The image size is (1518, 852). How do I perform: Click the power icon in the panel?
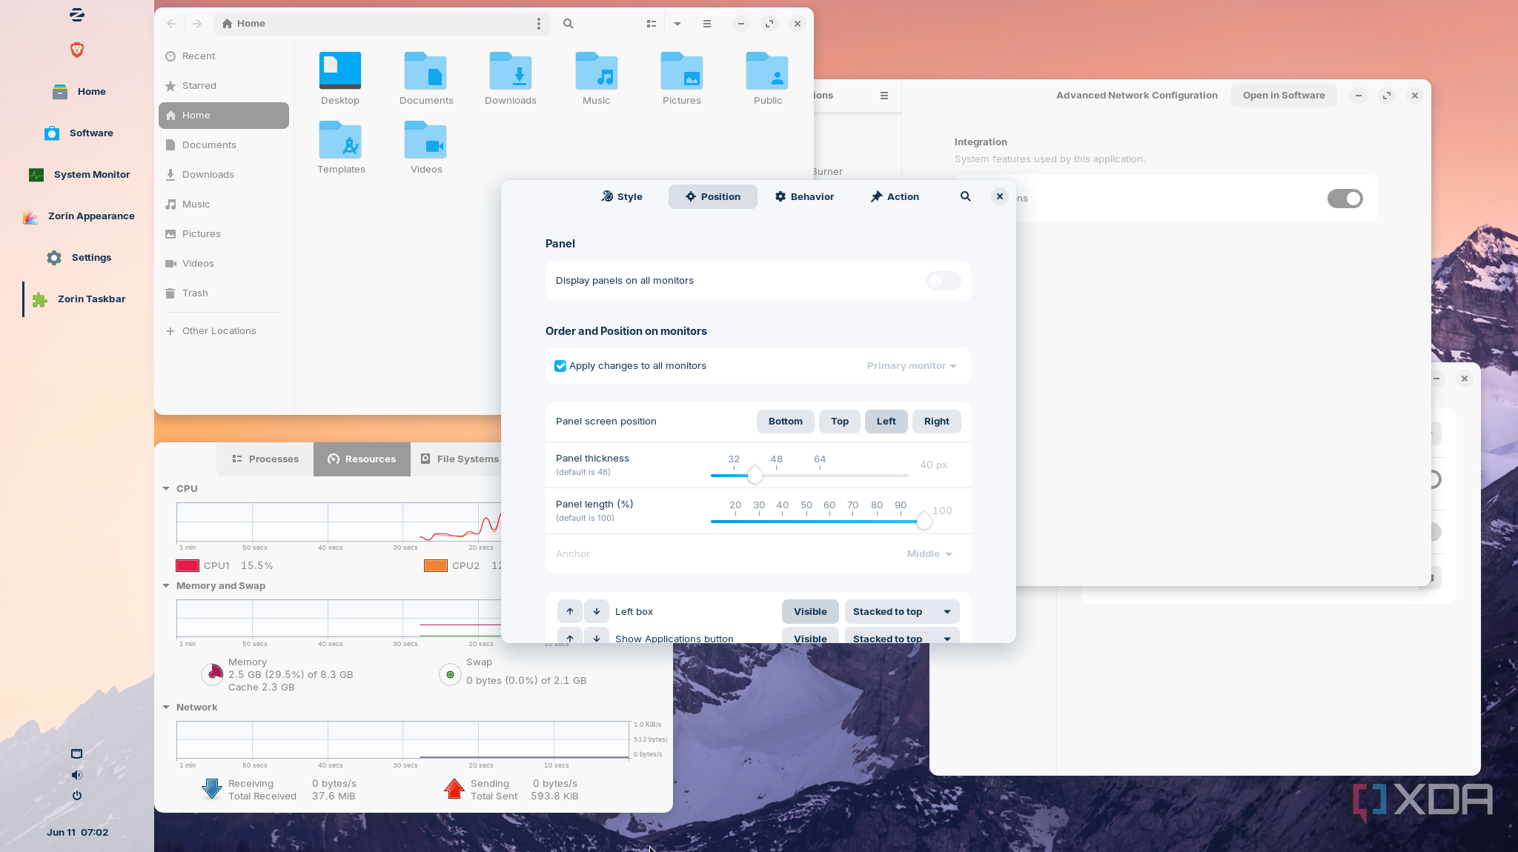(76, 796)
